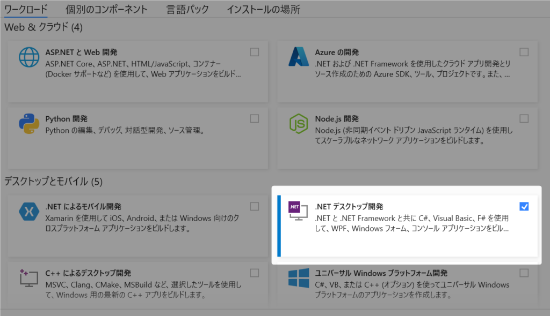Click Azure SDK description text
550x316 pixels.
pos(412,69)
